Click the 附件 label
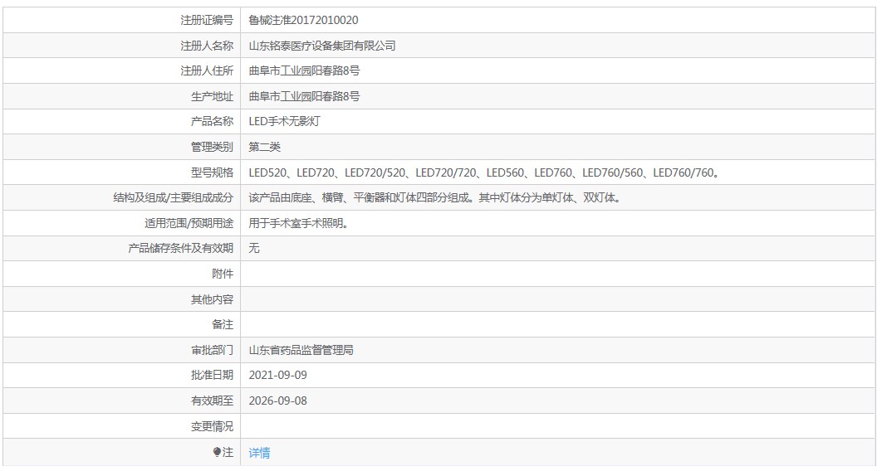This screenshot has height=471, width=882. click(223, 274)
